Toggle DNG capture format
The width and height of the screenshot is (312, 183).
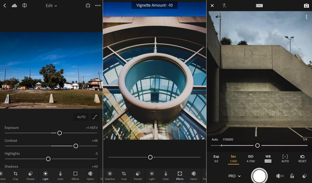tap(259, 5)
